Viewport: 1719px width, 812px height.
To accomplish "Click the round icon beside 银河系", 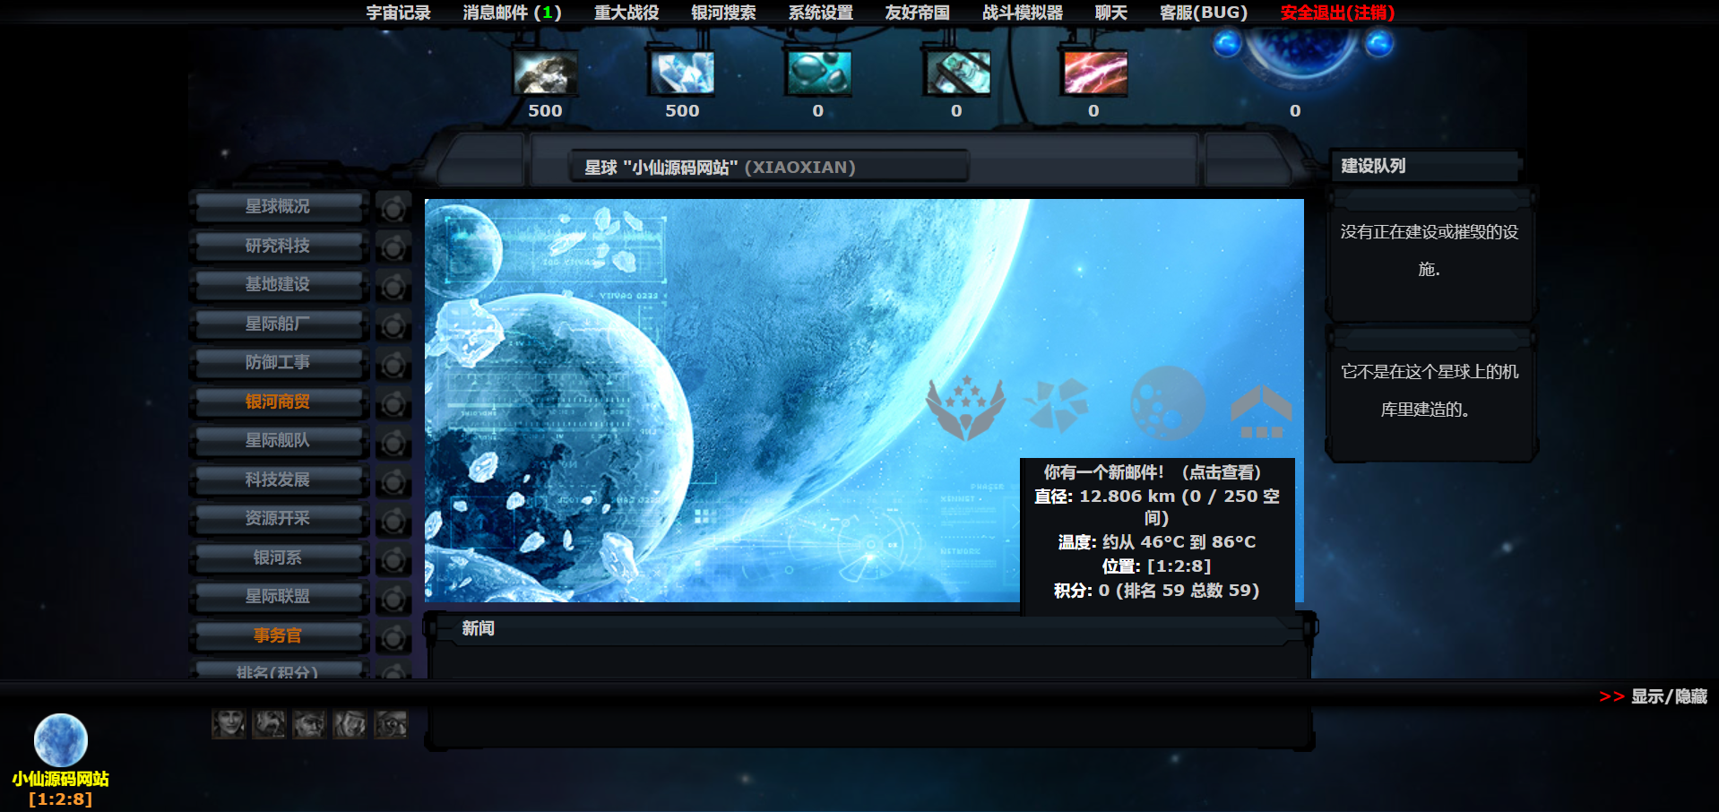I will click(393, 560).
